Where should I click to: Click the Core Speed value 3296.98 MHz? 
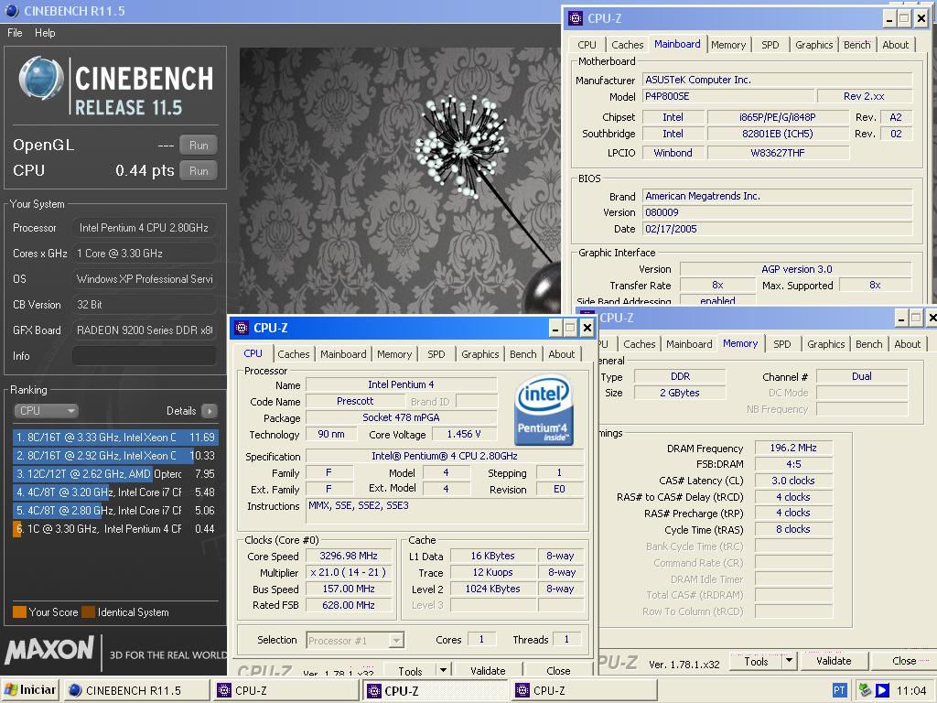tap(349, 556)
